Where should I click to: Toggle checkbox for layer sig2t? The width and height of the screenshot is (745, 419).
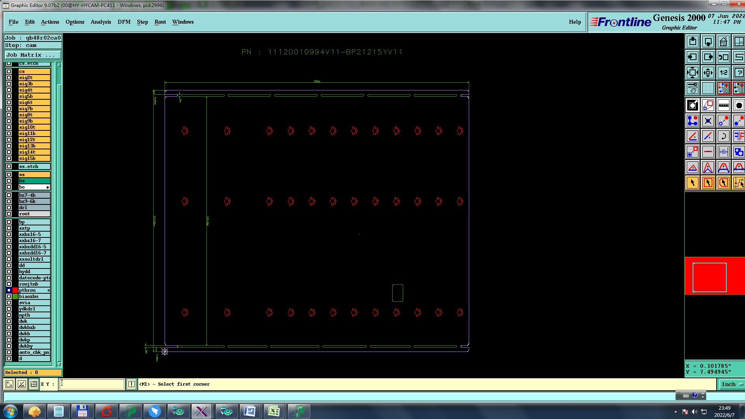[x=9, y=78]
